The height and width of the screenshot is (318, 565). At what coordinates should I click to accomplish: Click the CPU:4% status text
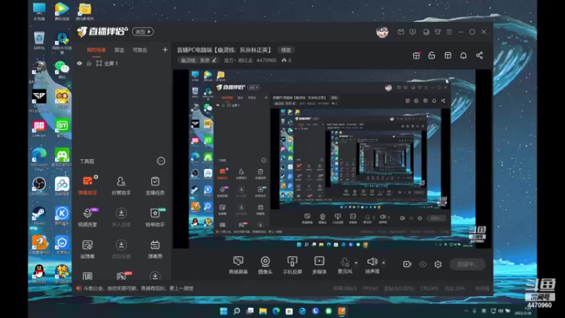[x=429, y=288]
